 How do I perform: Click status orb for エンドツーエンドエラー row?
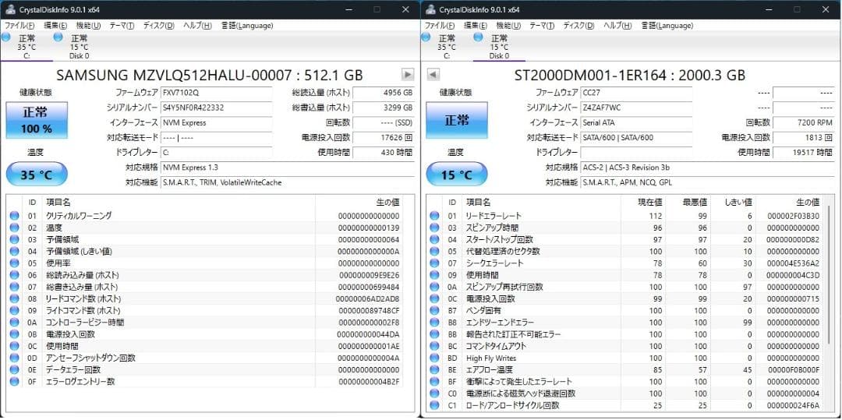coord(434,323)
